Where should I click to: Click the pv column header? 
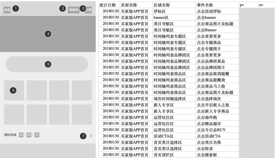[x=248, y=5]
